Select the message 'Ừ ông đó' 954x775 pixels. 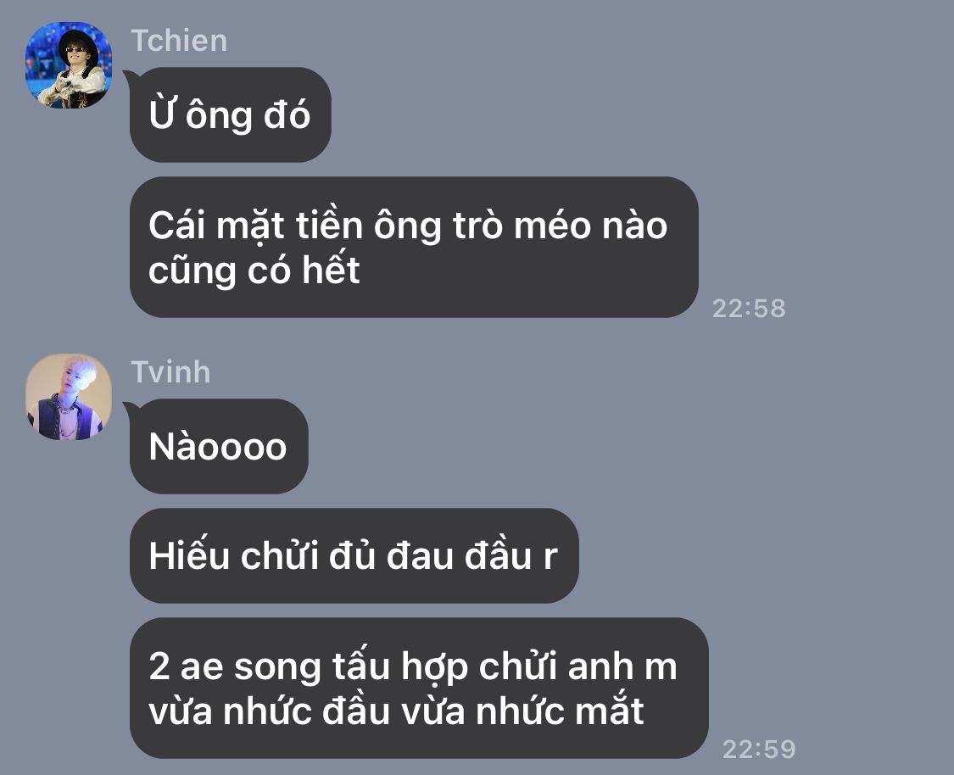click(230, 114)
